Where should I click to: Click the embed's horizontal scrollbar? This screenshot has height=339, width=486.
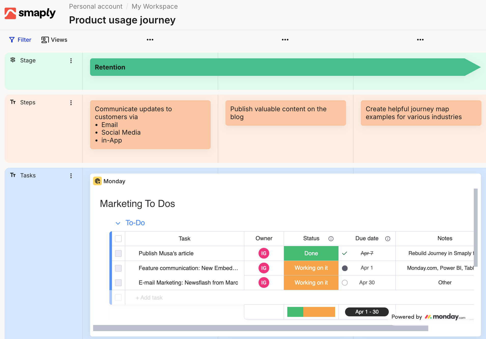coord(261,328)
